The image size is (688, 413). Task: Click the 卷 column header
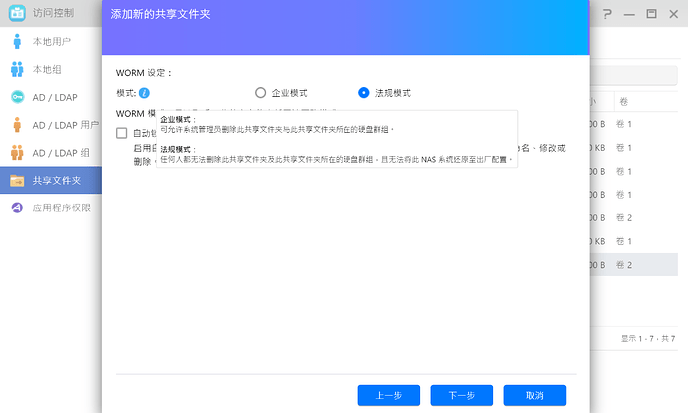point(624,101)
